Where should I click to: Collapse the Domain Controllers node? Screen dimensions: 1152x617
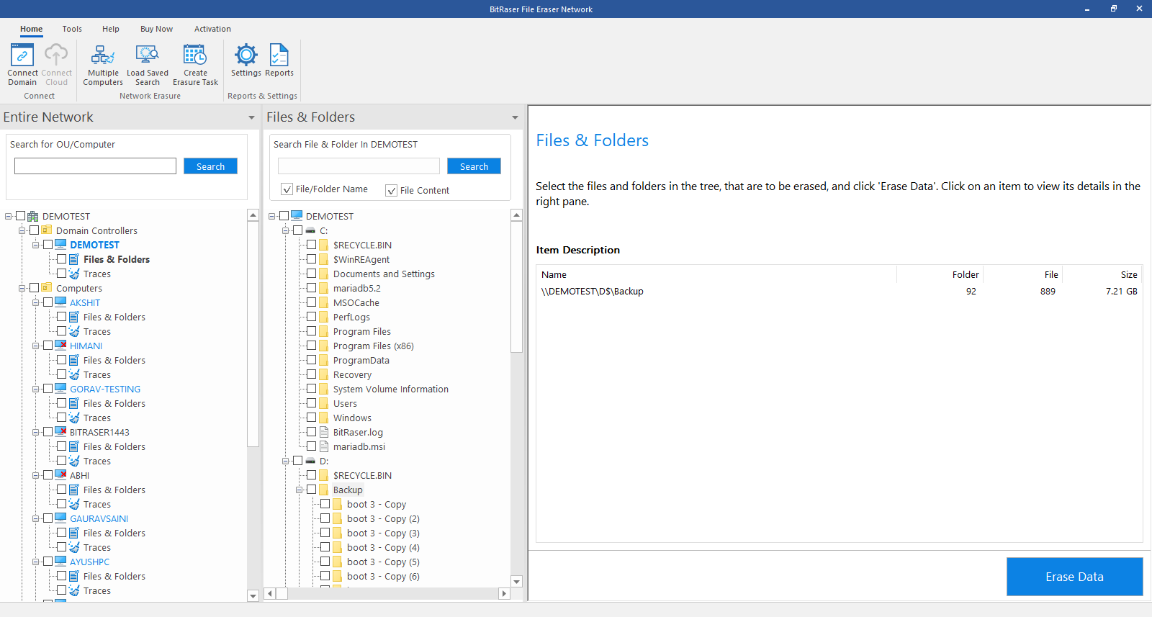22,230
